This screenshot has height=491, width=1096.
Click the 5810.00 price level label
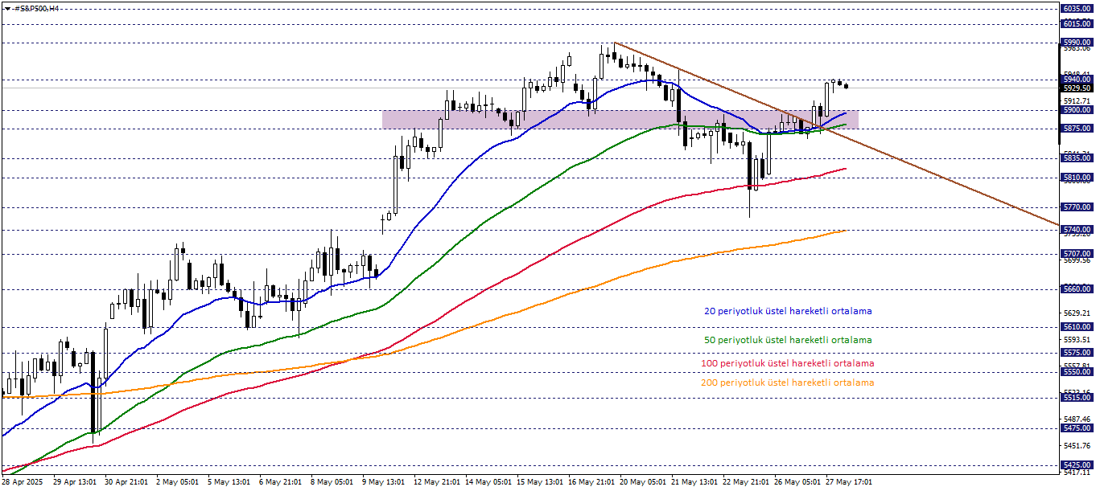pos(1077,178)
